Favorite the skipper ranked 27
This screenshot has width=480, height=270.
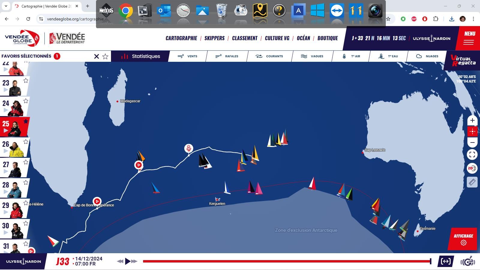[x=26, y=162]
